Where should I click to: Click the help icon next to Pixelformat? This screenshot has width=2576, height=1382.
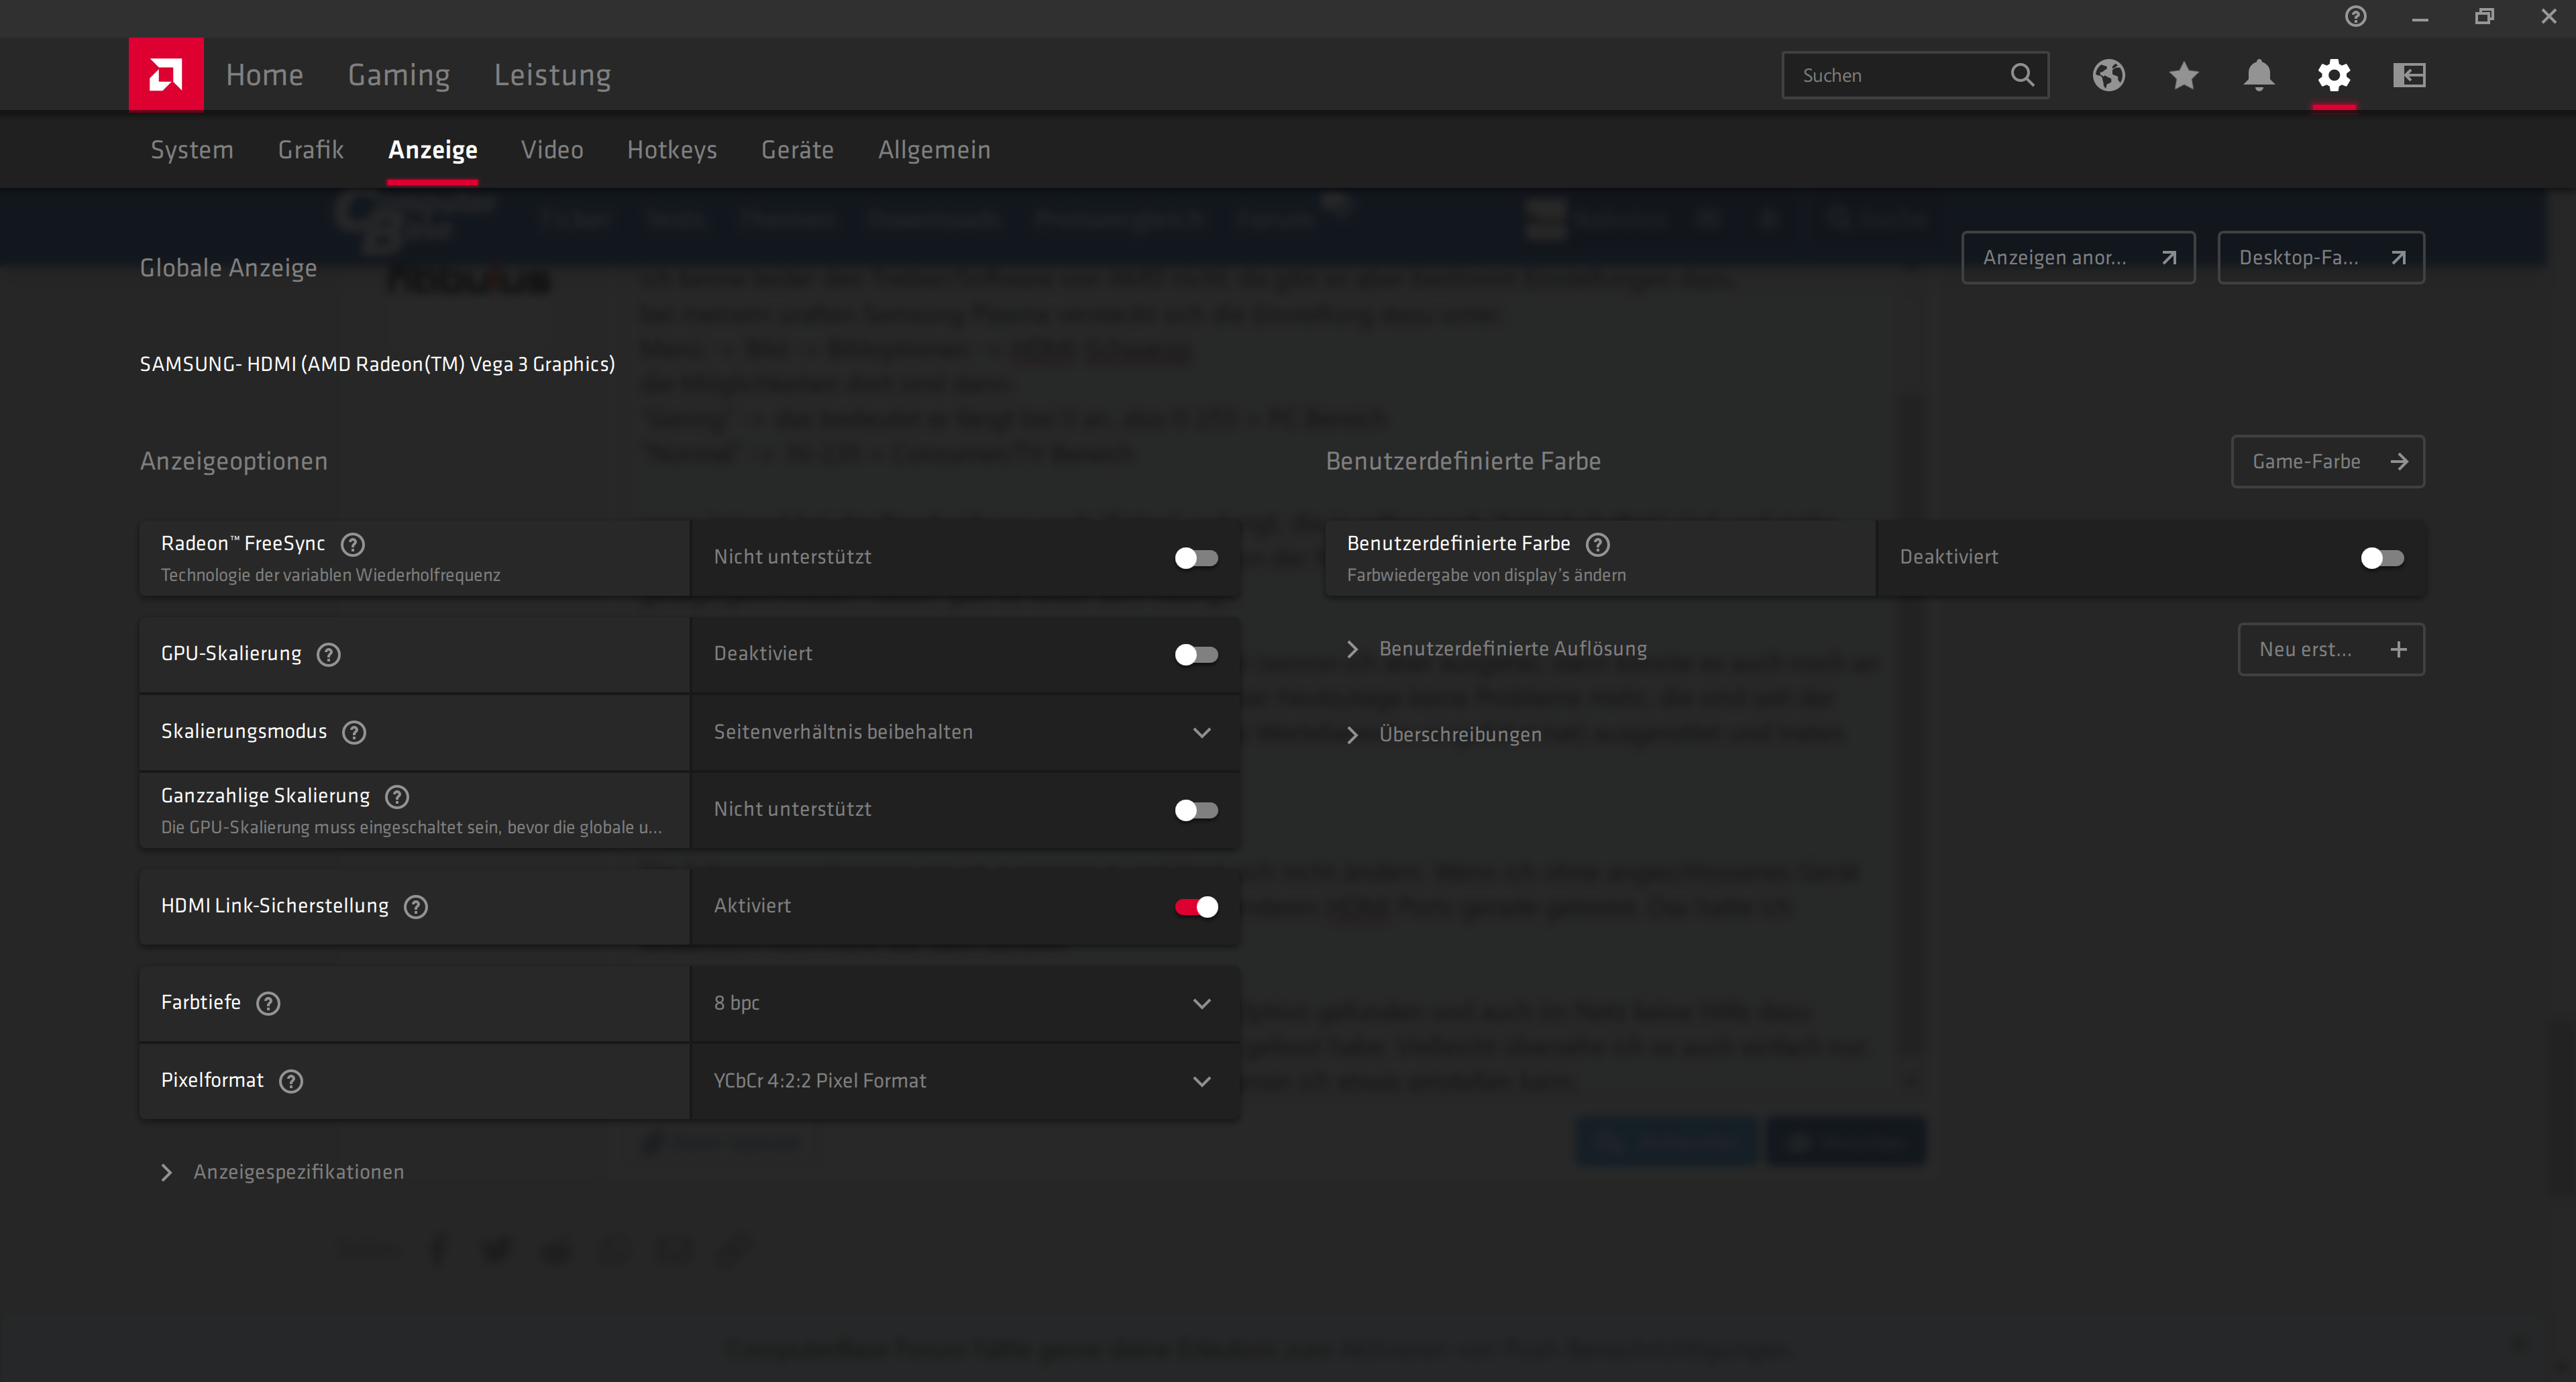pyautogui.click(x=291, y=1081)
